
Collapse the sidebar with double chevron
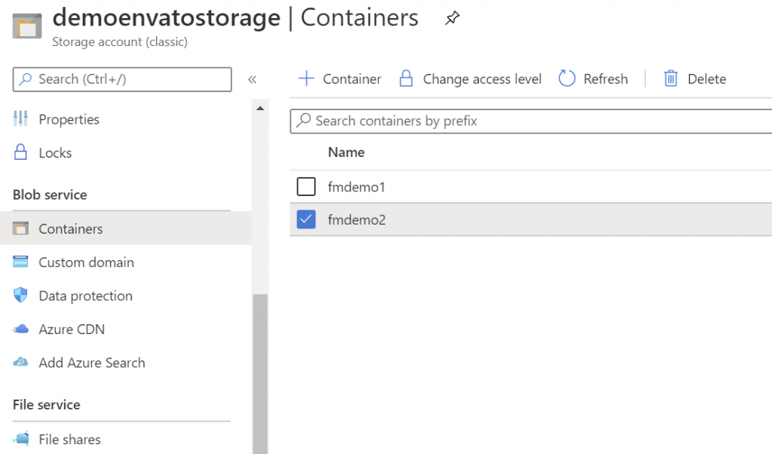[253, 79]
